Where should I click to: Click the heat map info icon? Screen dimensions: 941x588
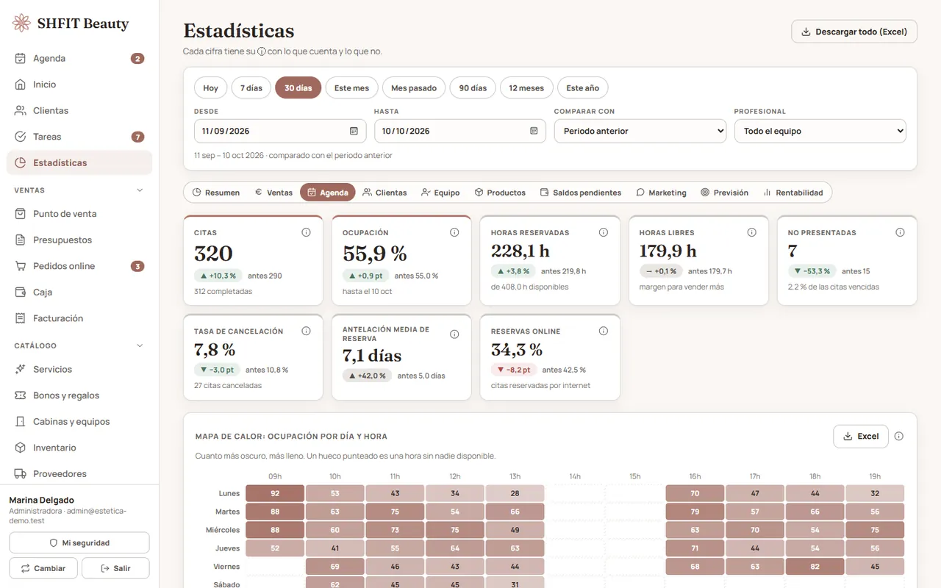click(898, 436)
